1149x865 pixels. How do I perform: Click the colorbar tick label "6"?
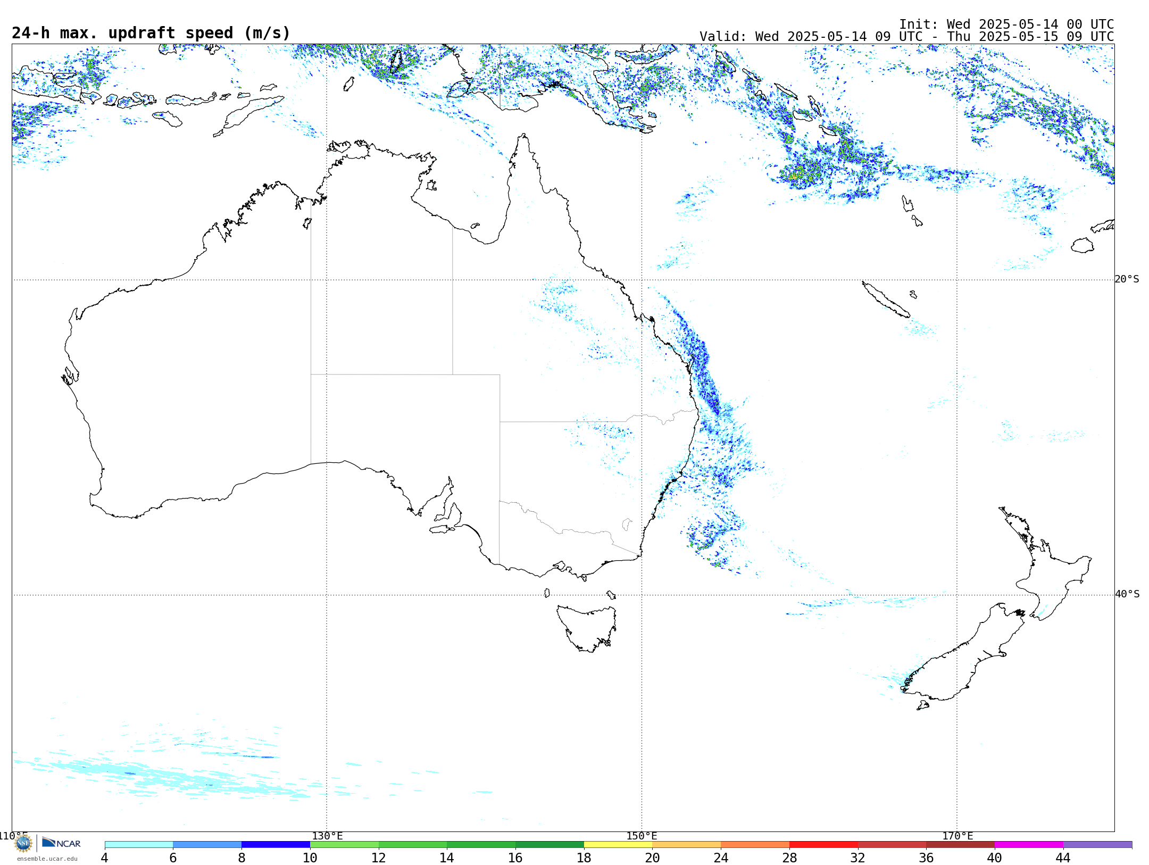173,858
